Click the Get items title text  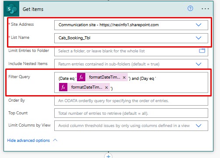(33, 9)
